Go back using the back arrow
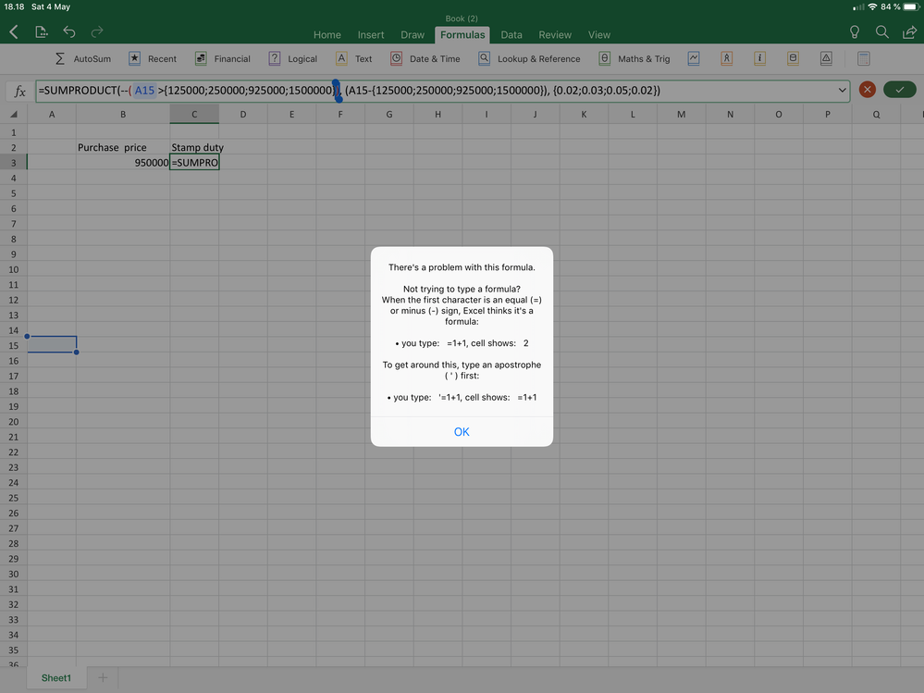Image resolution: width=924 pixels, height=693 pixels. click(14, 31)
